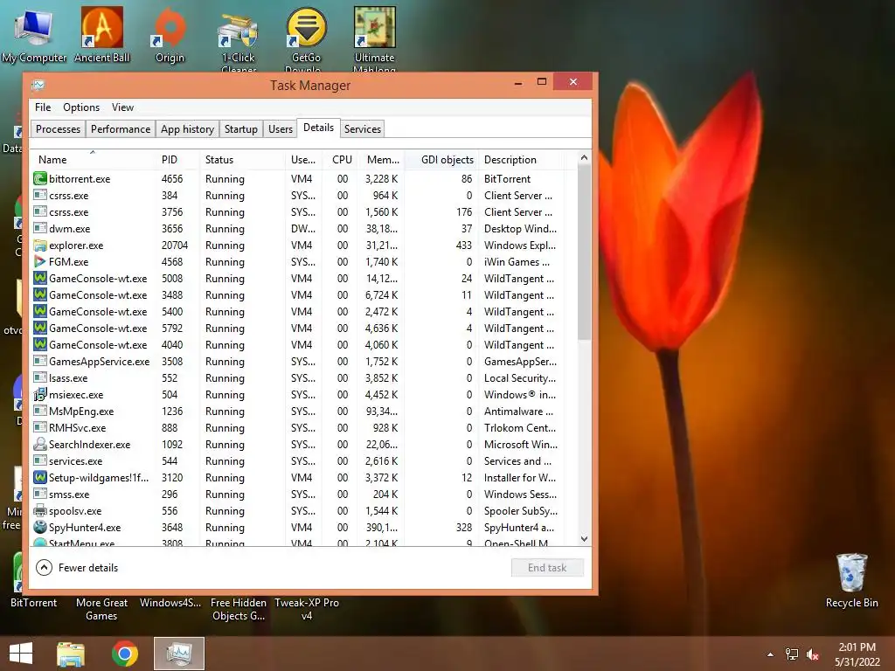Select the Ultimate Mahjong desktop icon
The image size is (895, 671).
[374, 40]
